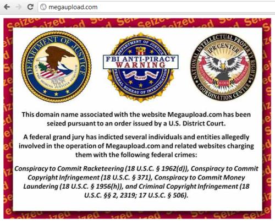Click 'U.S.C. §§ 2, 2319; 17 U.S.C. § 506' line
This screenshot has width=275, height=224.
coord(136,195)
